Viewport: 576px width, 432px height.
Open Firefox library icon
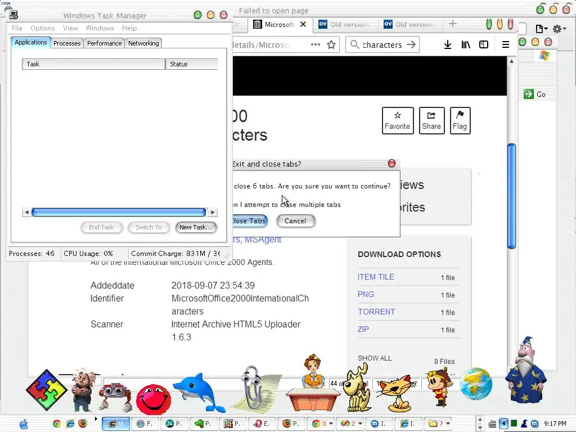click(466, 45)
